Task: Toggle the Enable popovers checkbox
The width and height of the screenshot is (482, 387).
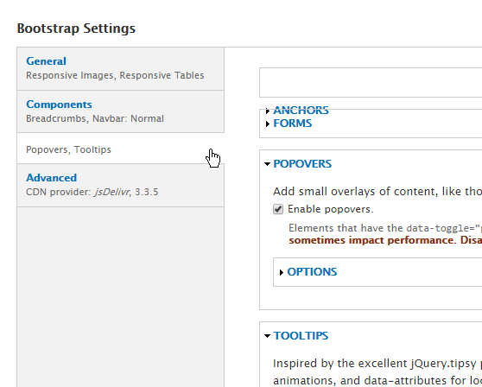Action: click(278, 209)
